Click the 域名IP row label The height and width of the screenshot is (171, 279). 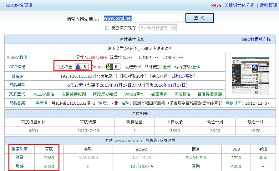17,76
